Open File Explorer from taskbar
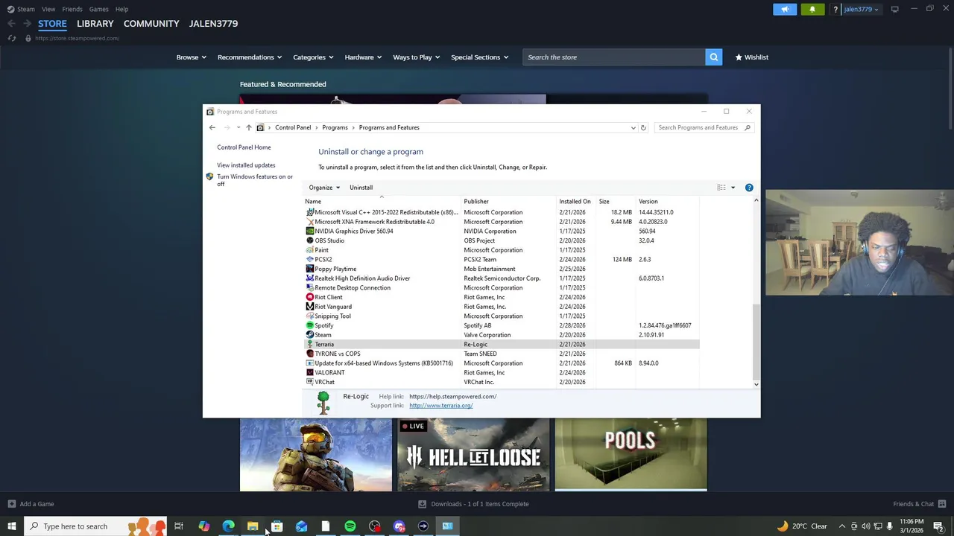The width and height of the screenshot is (954, 536). pyautogui.click(x=253, y=526)
